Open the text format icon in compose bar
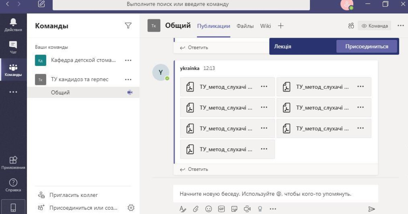The image size is (408, 214). pyautogui.click(x=183, y=209)
